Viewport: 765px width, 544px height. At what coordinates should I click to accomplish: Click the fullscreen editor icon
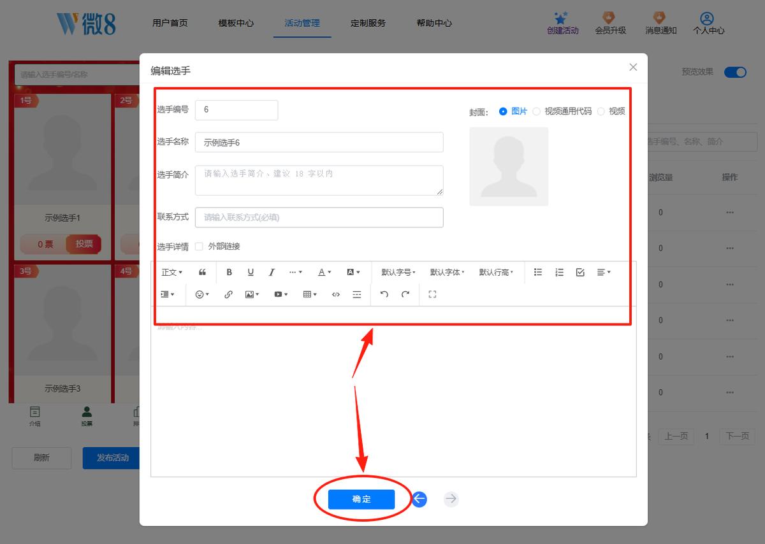pos(432,294)
